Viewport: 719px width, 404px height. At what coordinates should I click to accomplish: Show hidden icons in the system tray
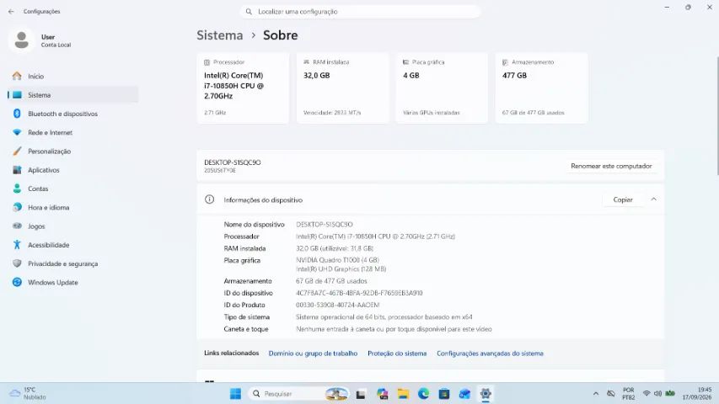point(596,393)
